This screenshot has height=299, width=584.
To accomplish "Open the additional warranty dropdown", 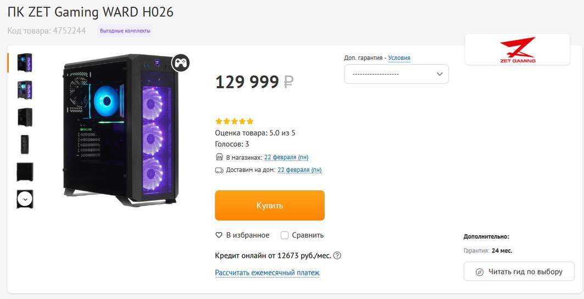I will pos(396,74).
